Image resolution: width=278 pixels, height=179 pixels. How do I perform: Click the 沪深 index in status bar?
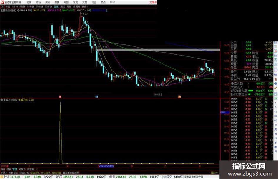pyautogui.click(x=59, y=177)
